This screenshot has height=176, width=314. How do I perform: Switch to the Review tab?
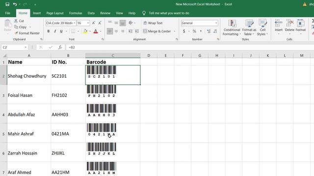105,13
